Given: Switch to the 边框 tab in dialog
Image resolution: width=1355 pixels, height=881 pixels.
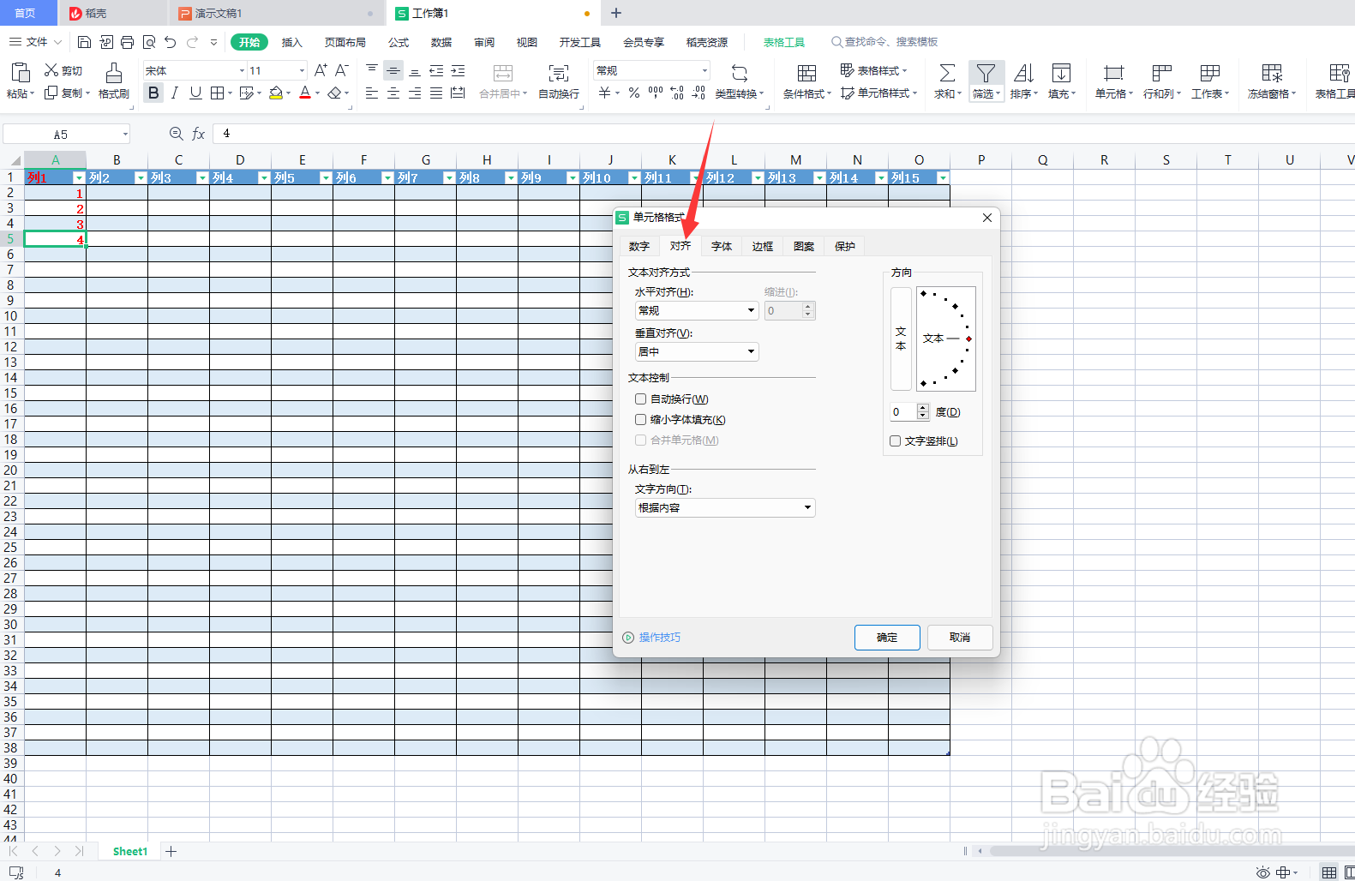Looking at the screenshot, I should click(x=763, y=246).
